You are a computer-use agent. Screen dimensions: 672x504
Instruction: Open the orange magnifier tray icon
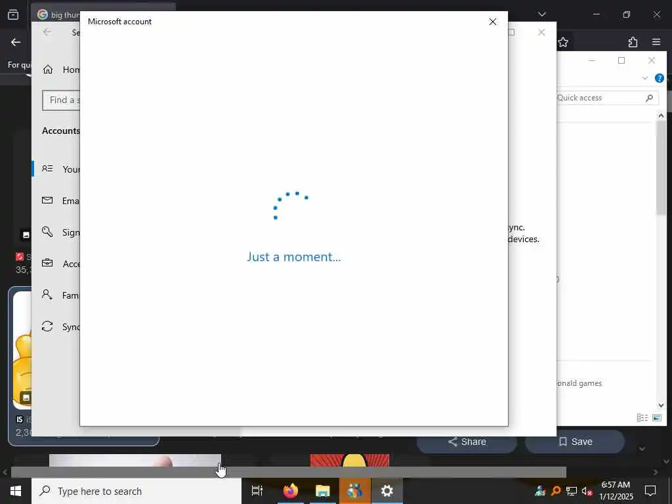tap(556, 491)
